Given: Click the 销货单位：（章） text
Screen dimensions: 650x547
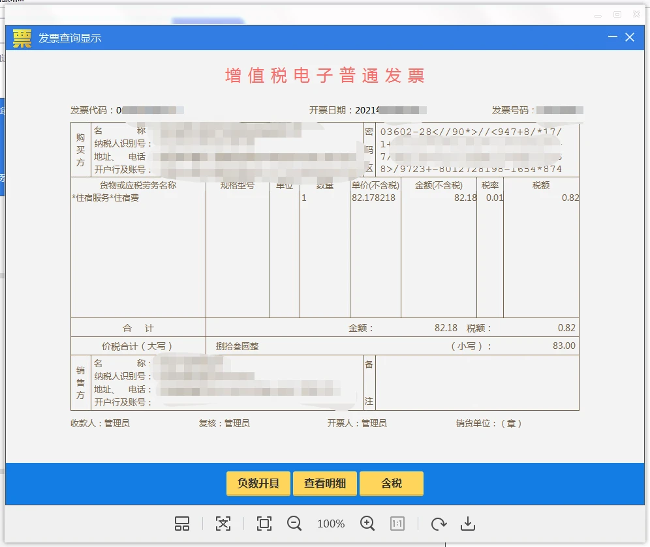Looking at the screenshot, I should [489, 423].
